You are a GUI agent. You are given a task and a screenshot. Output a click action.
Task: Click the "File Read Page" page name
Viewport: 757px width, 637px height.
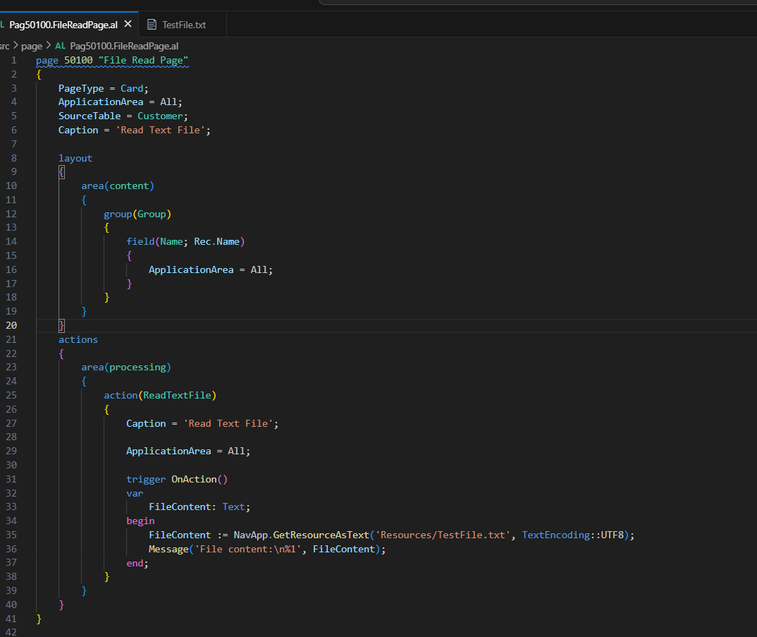pyautogui.click(x=143, y=60)
